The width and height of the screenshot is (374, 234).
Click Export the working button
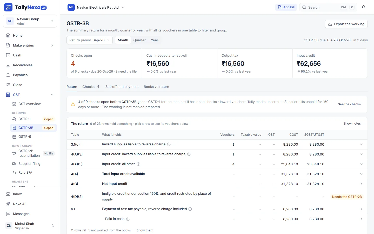(346, 24)
